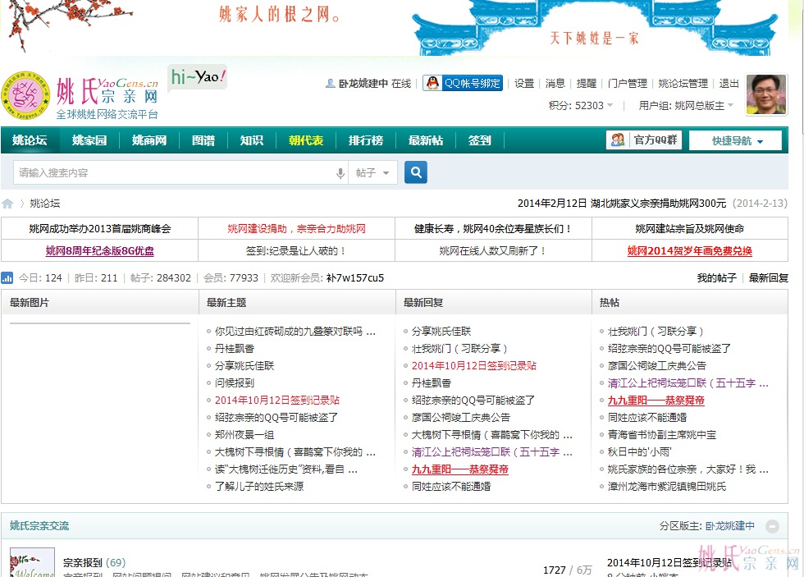Click the microphone voice search icon
The height and width of the screenshot is (577, 804).
pyautogui.click(x=340, y=173)
